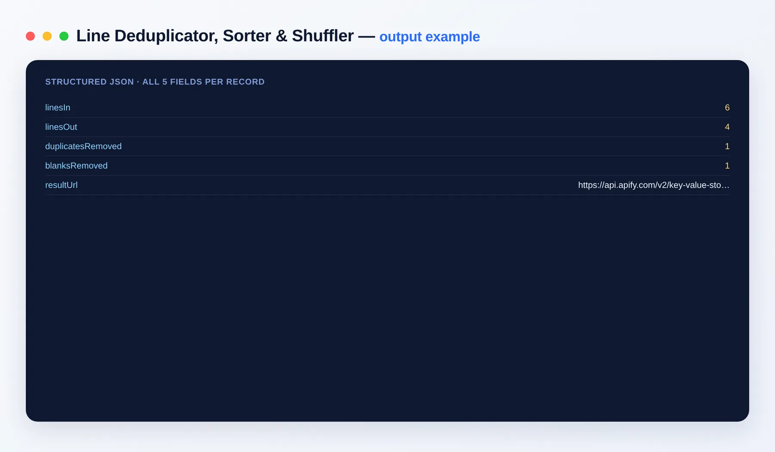775x452 pixels.
Task: Select the blanksRemoved field label
Action: click(76, 166)
